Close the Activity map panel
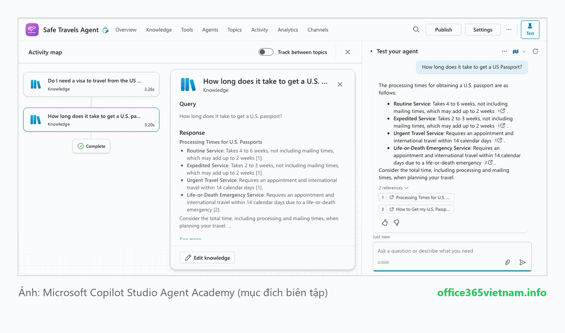 click(x=347, y=52)
